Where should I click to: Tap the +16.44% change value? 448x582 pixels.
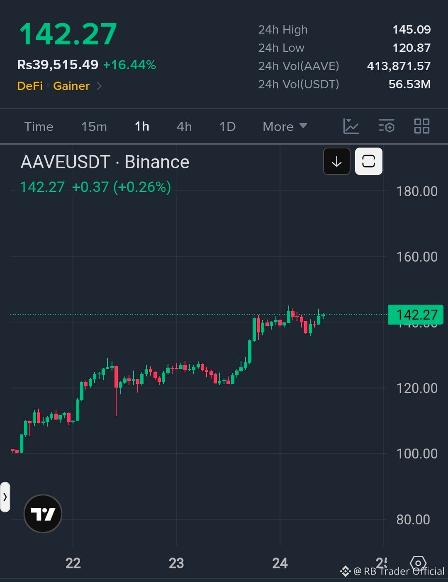tap(129, 65)
